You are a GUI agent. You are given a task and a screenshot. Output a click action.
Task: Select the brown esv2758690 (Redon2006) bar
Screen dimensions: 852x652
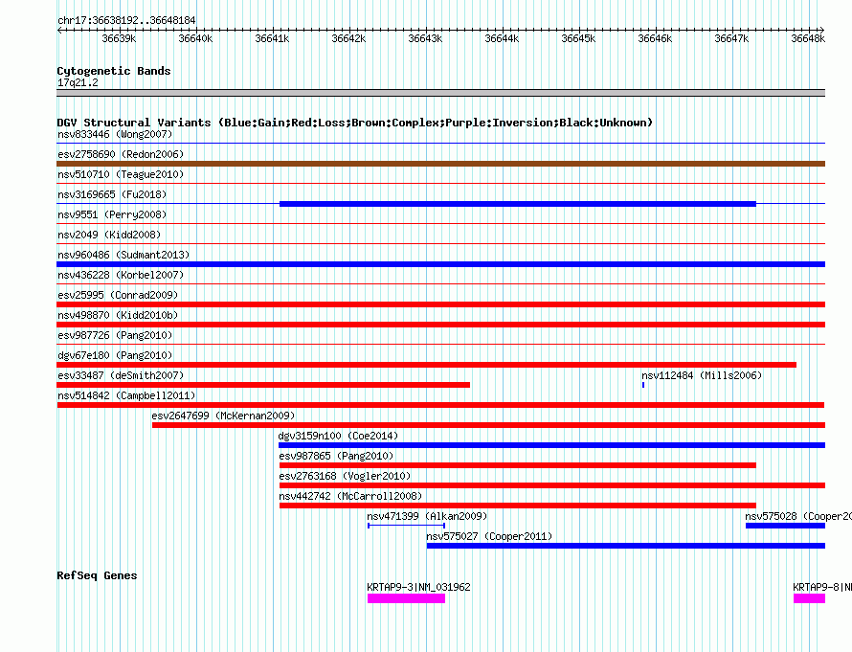click(440, 164)
